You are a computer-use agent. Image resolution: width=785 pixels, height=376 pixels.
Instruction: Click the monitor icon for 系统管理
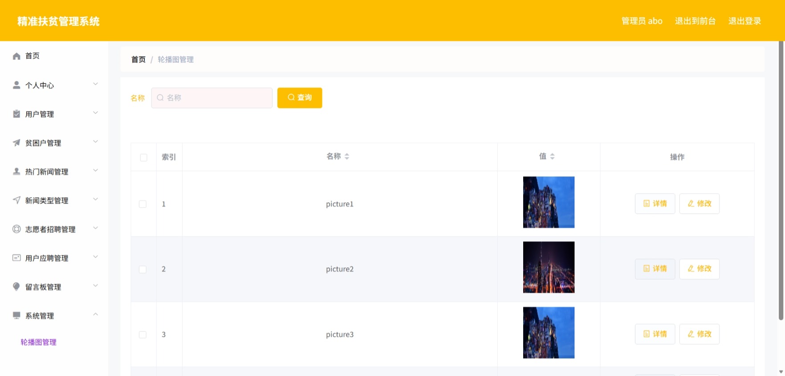(16, 315)
